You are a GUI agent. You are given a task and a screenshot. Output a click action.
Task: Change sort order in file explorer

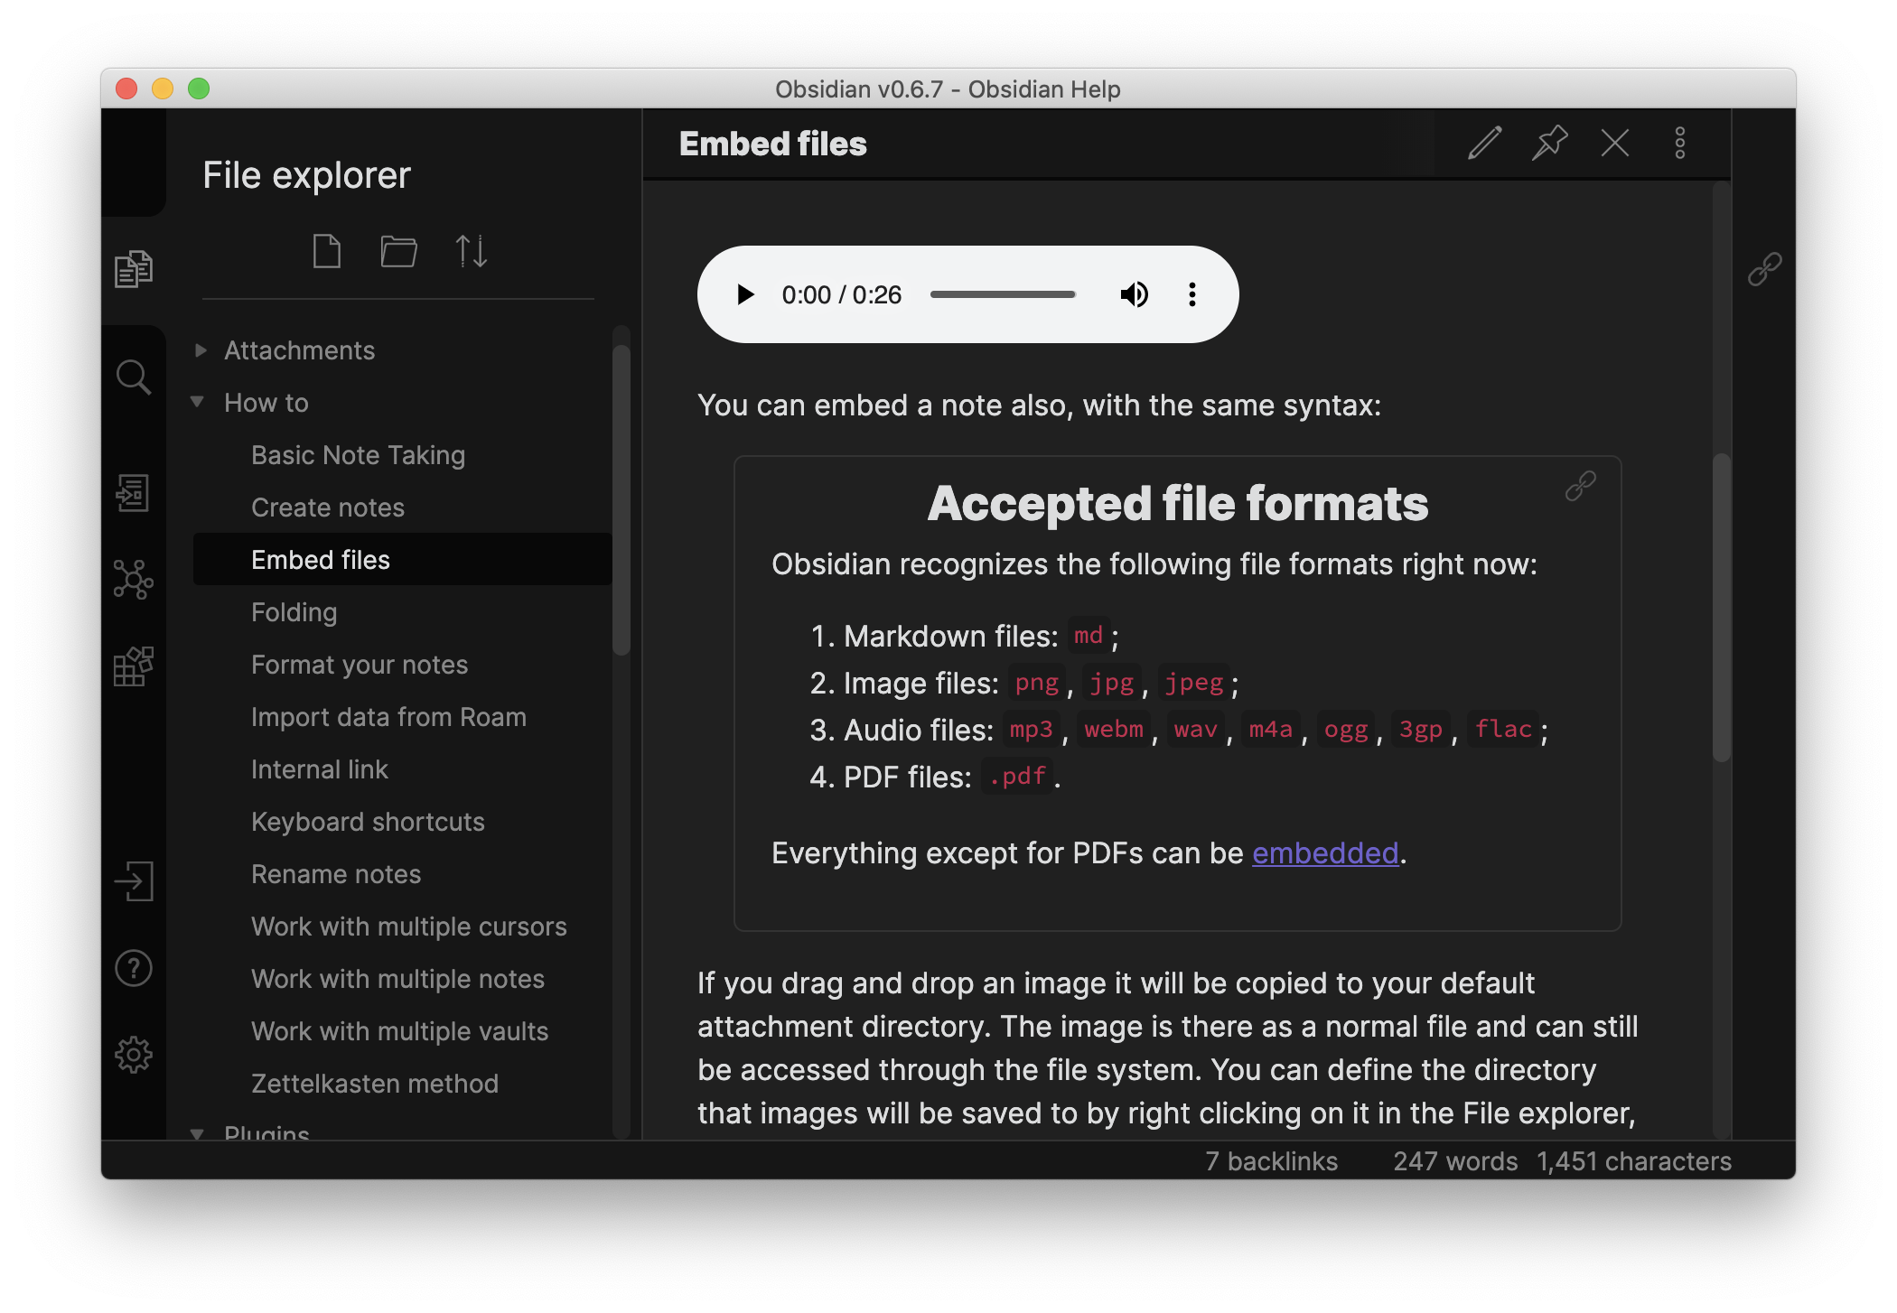(x=471, y=251)
